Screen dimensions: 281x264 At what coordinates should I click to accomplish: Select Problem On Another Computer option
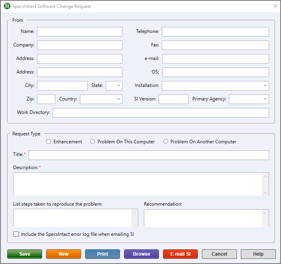click(166, 142)
